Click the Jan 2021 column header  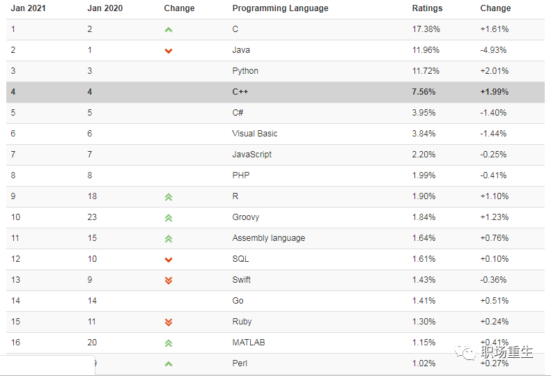tap(28, 8)
